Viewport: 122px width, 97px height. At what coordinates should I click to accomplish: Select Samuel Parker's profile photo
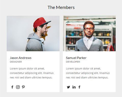[89, 33]
